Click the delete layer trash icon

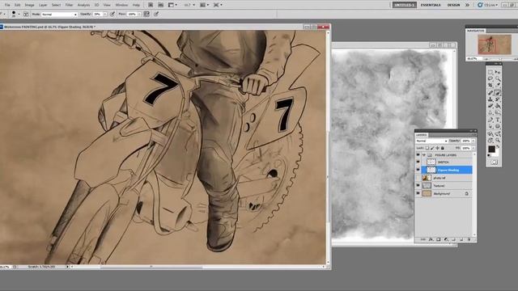coord(469,239)
